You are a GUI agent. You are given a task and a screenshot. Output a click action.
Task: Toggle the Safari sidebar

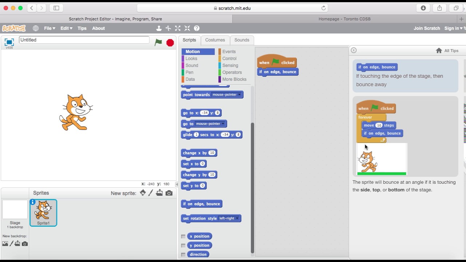(x=56, y=8)
